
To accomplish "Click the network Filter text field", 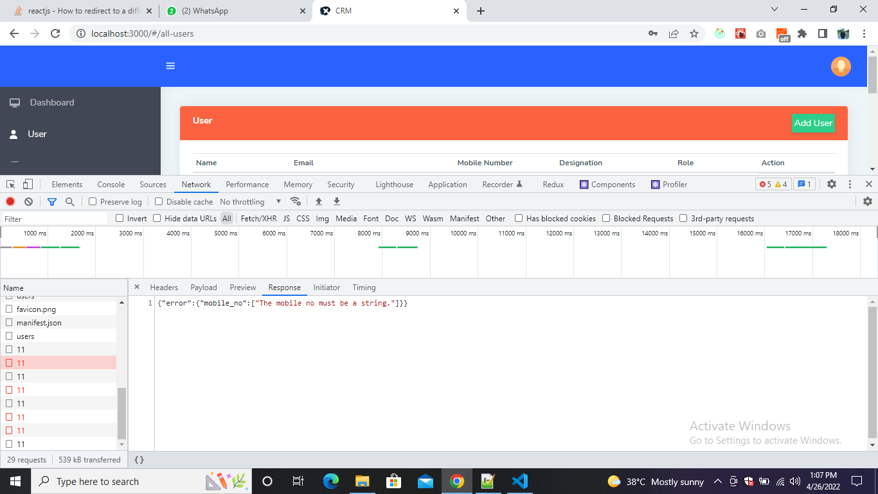I will pyautogui.click(x=55, y=219).
